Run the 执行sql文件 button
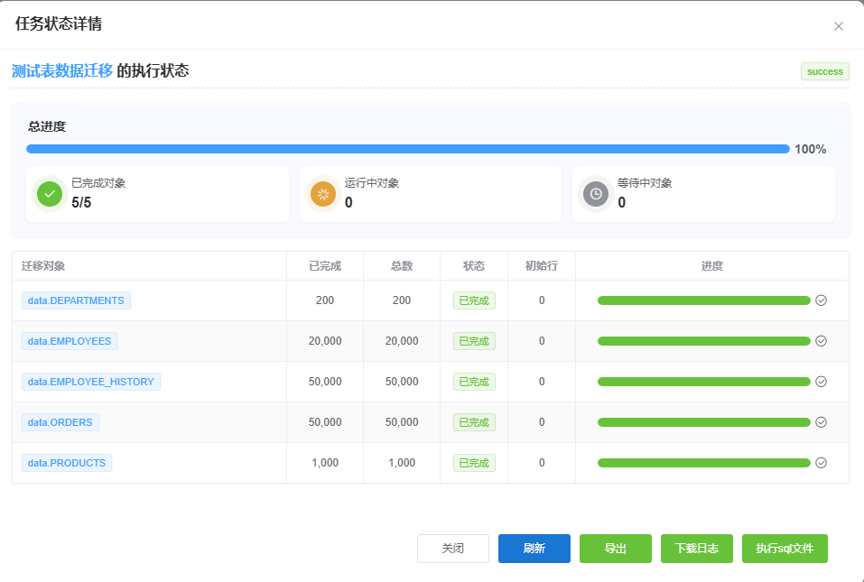The height and width of the screenshot is (582, 864). pyautogui.click(x=784, y=549)
